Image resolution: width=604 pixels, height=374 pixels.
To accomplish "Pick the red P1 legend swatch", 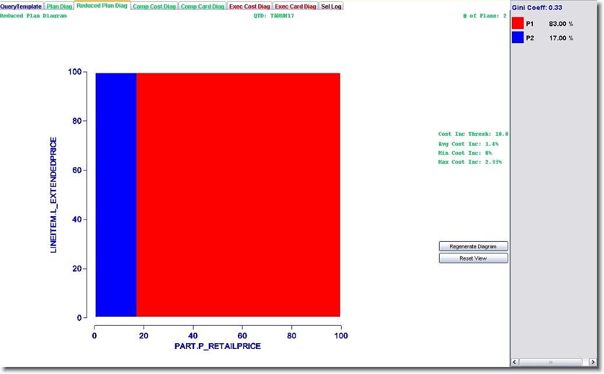I will pyautogui.click(x=518, y=24).
